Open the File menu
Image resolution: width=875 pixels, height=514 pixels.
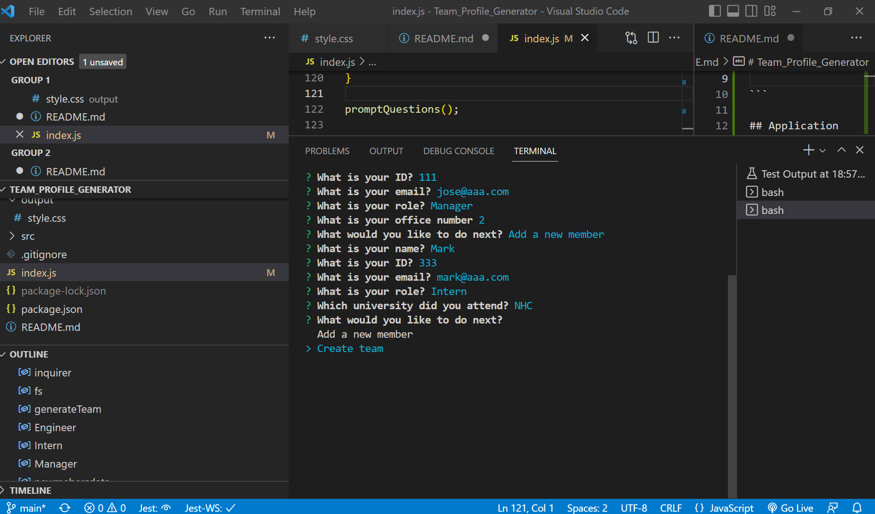(x=37, y=11)
